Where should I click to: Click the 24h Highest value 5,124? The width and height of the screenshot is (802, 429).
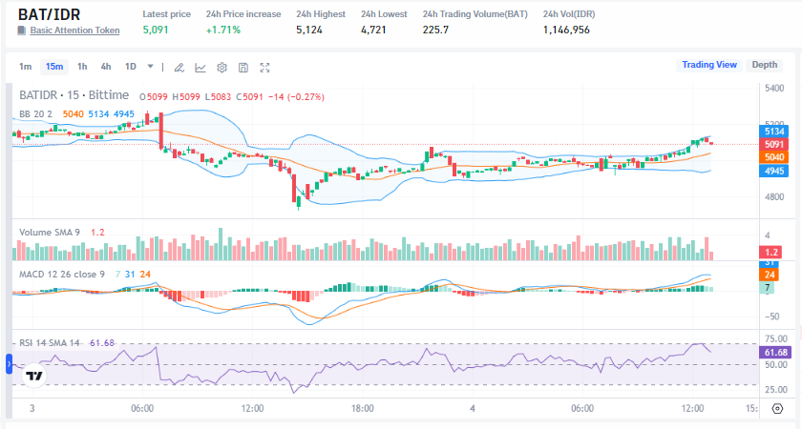tap(309, 30)
